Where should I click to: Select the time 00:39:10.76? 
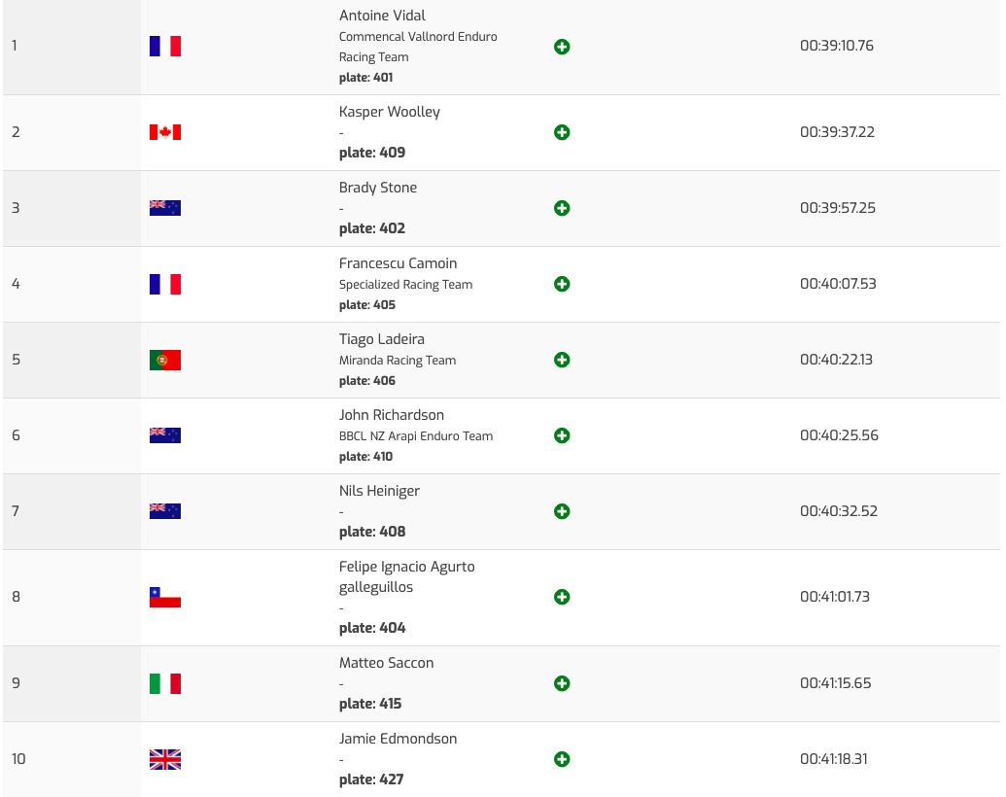837,46
